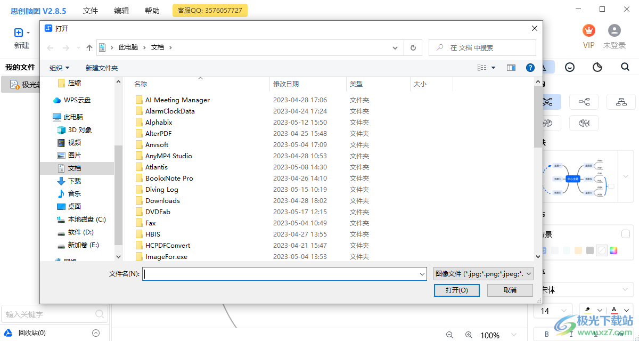The image size is (639, 341).
Task: Select WPS云盘 in the navigation tree
Action: [x=77, y=100]
